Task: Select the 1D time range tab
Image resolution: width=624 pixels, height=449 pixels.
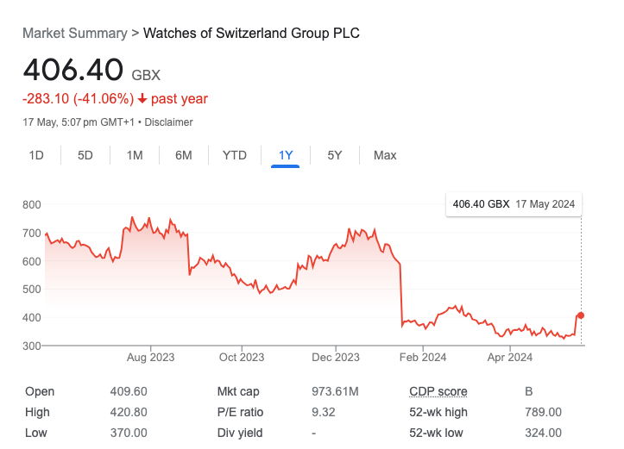Action: pyautogui.click(x=36, y=155)
